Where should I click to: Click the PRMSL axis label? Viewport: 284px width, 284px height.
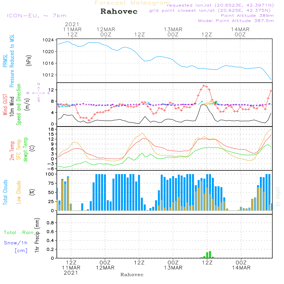tap(5, 61)
